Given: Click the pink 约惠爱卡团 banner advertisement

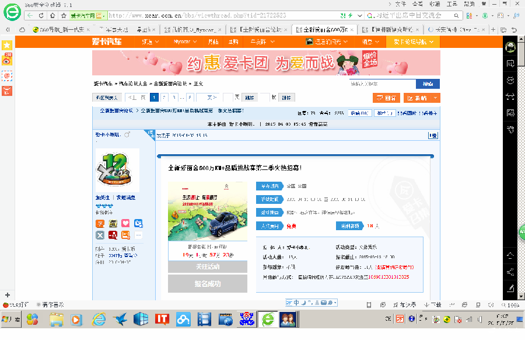Looking at the screenshot, I should [266, 63].
